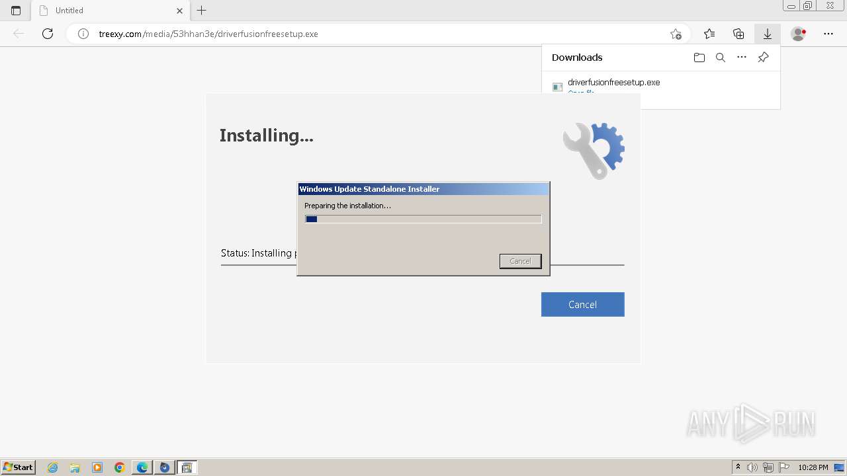The height and width of the screenshot is (476, 847).
Task: Restore down the browser window
Action: [x=808, y=6]
